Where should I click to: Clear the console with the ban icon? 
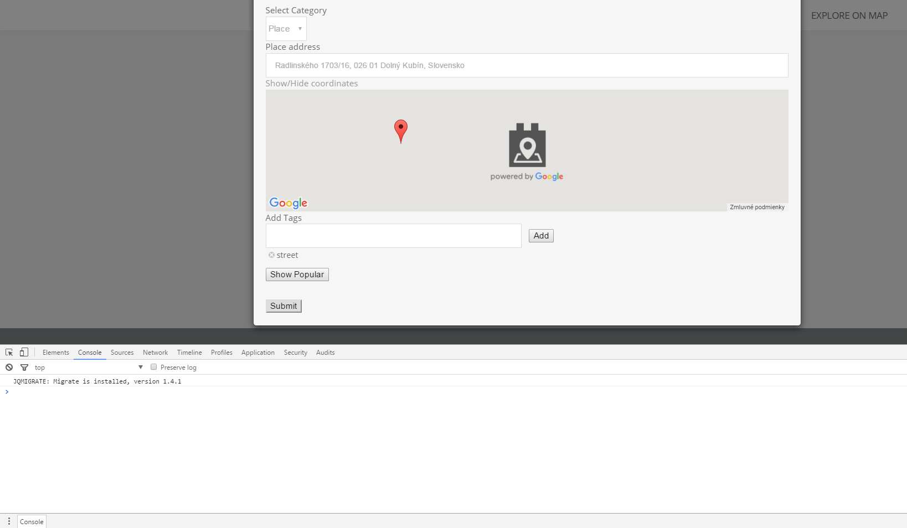(x=9, y=367)
